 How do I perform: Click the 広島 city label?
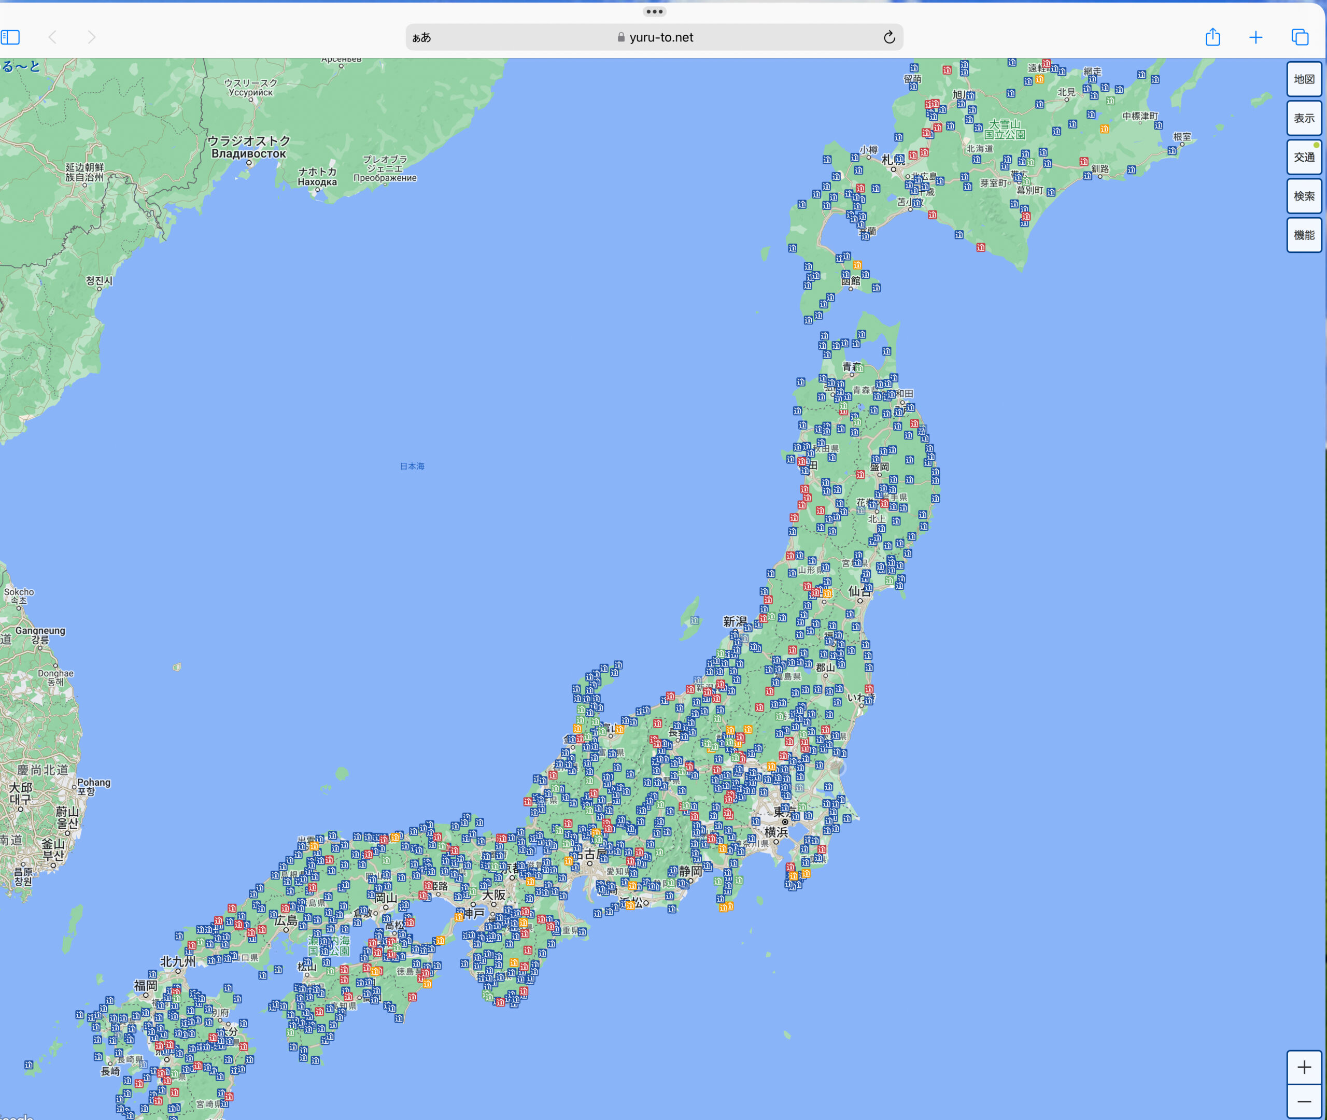pos(286,920)
